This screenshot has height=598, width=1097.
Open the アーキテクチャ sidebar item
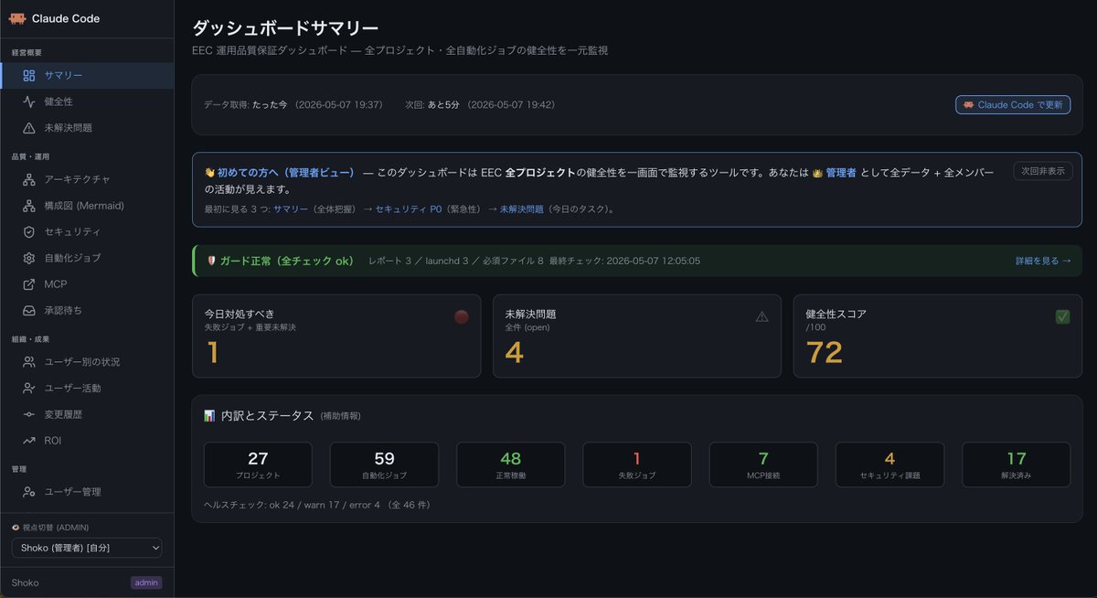(87, 179)
